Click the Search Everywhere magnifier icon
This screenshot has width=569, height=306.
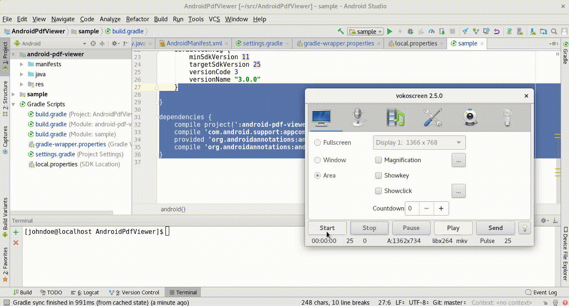(x=554, y=31)
